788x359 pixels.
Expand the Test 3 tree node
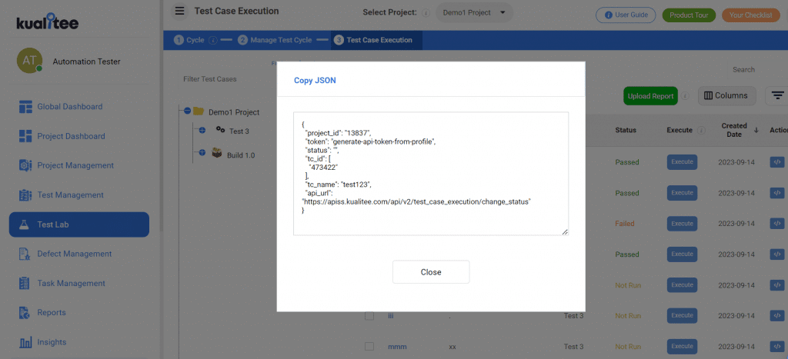tap(202, 131)
